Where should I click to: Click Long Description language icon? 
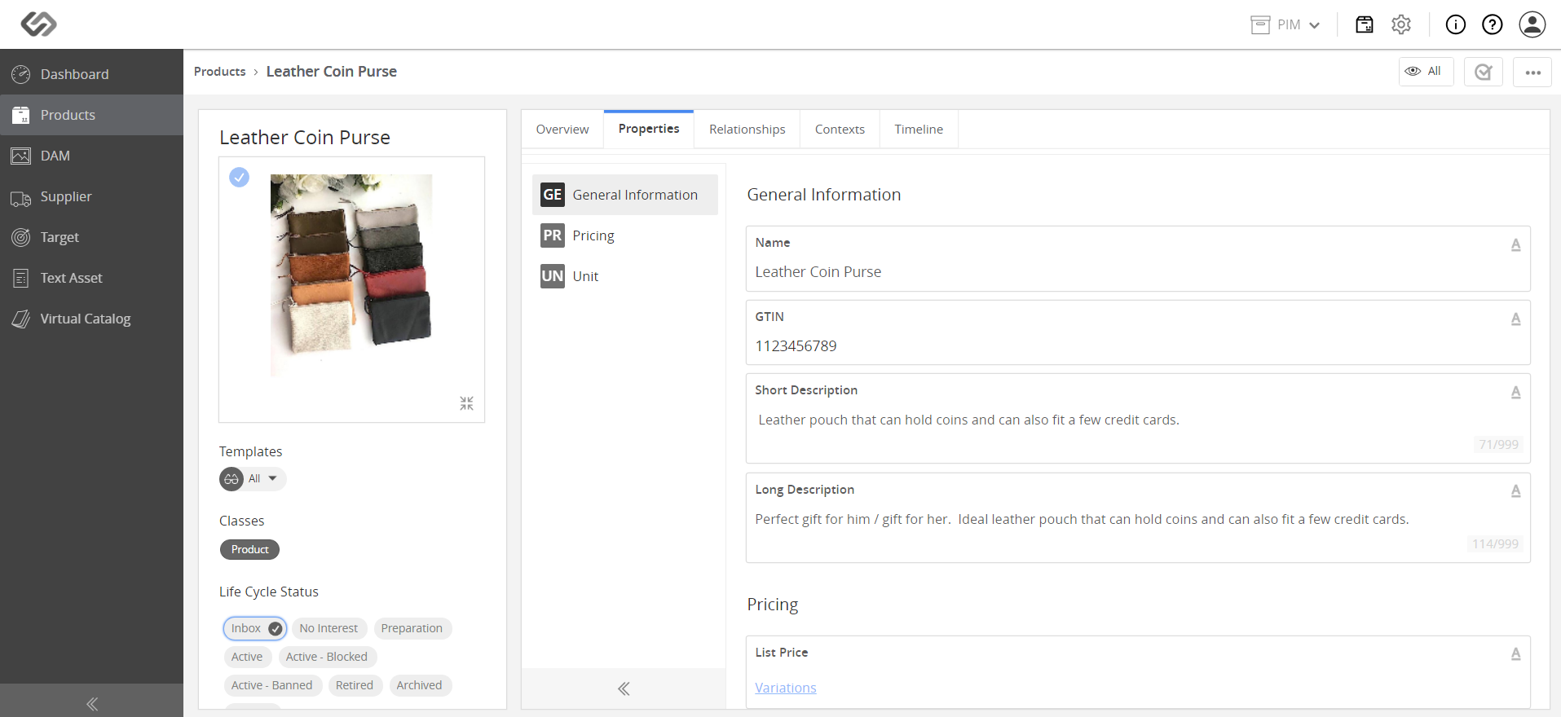(x=1515, y=490)
